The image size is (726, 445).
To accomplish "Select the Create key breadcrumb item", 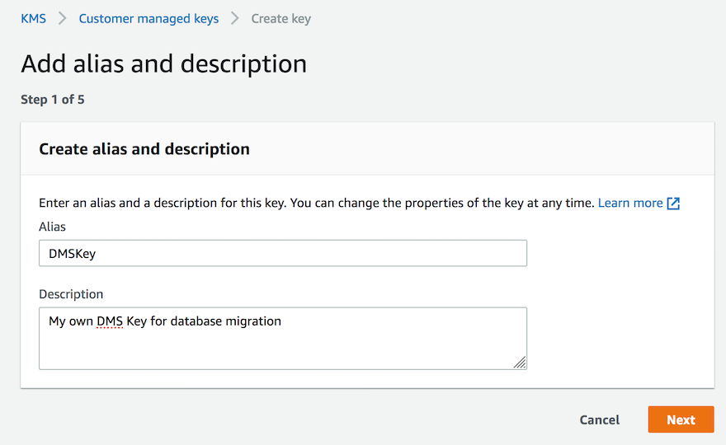I will [x=280, y=18].
